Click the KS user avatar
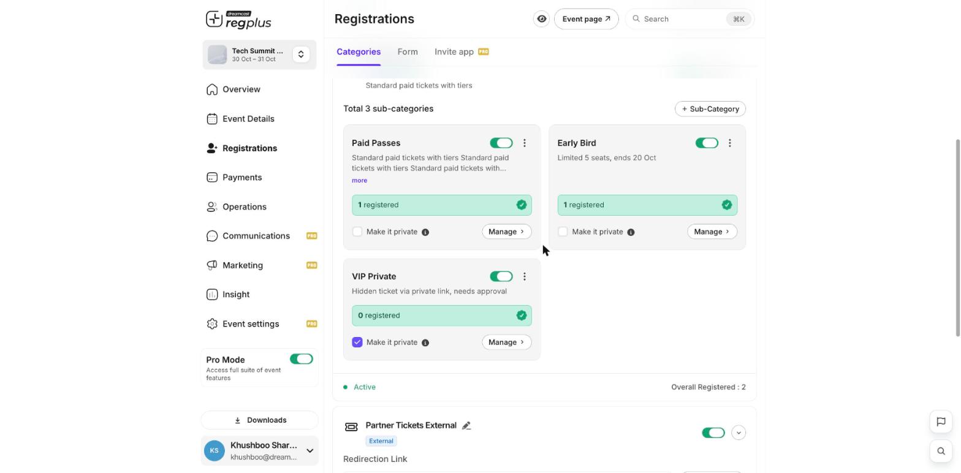The height and width of the screenshot is (473, 961). pyautogui.click(x=215, y=451)
